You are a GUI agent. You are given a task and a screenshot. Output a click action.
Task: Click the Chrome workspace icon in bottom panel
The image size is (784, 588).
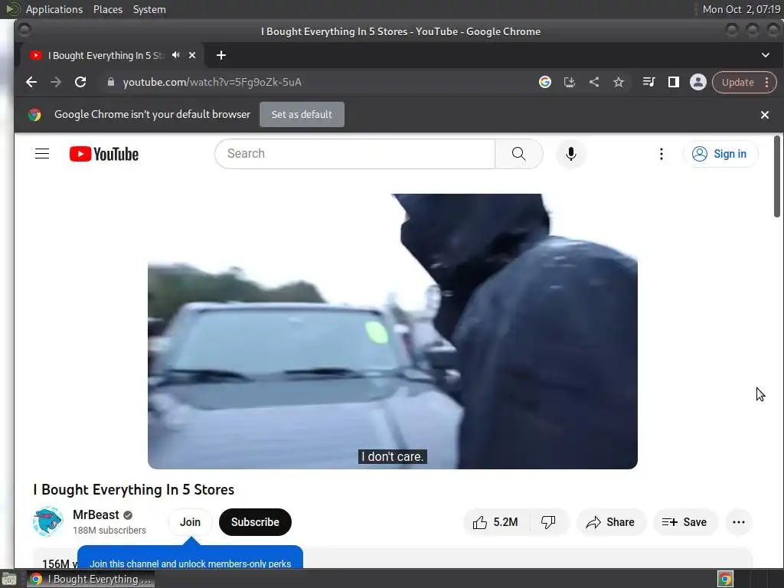coord(726,579)
